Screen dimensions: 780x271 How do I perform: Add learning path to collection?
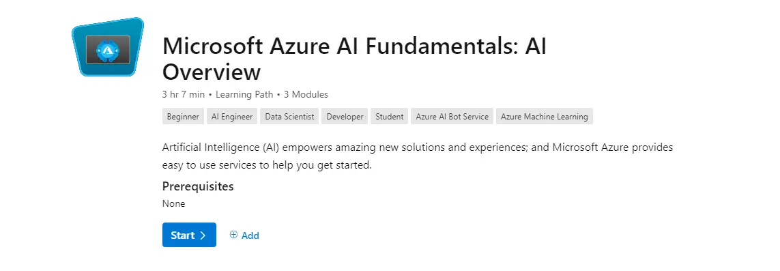pos(244,236)
